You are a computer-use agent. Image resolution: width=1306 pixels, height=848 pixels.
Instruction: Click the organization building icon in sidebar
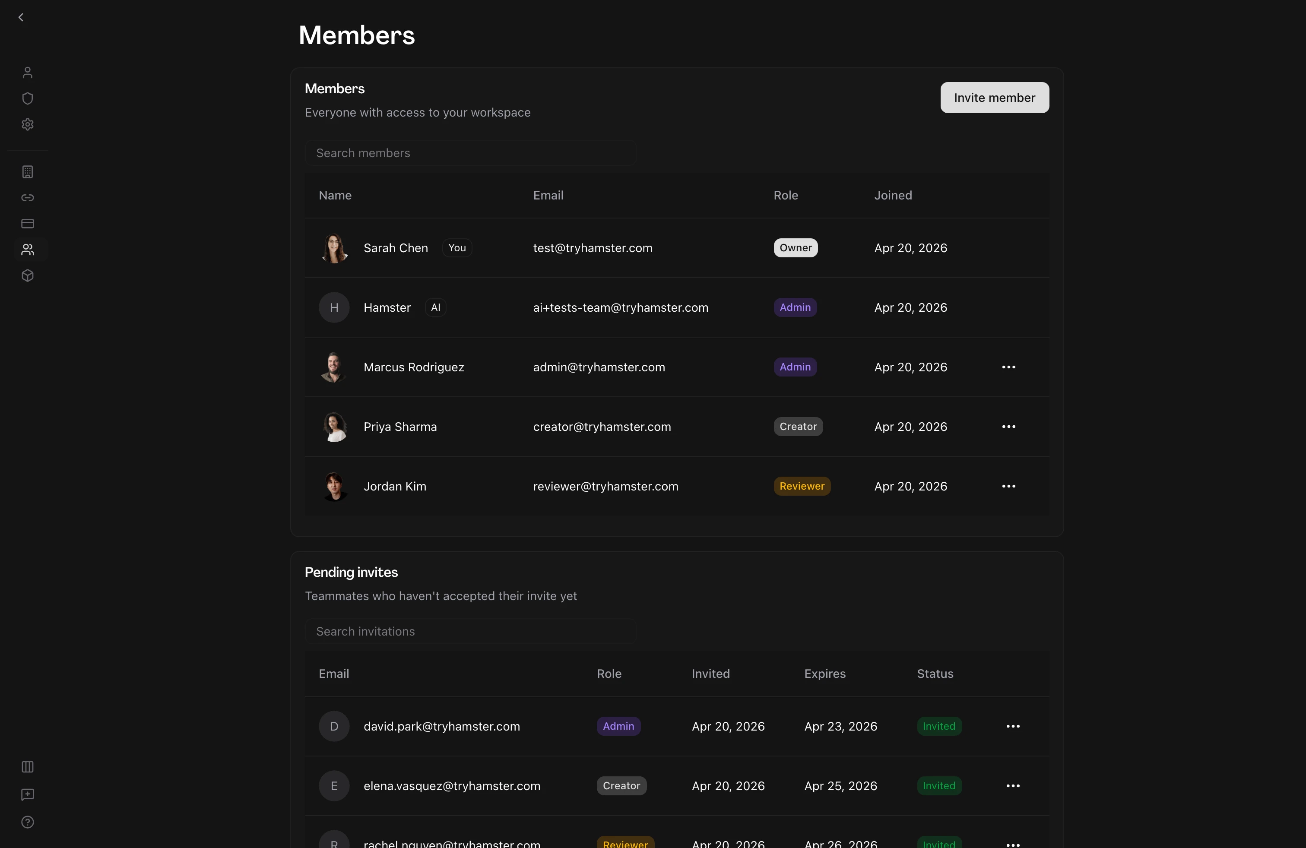(28, 172)
